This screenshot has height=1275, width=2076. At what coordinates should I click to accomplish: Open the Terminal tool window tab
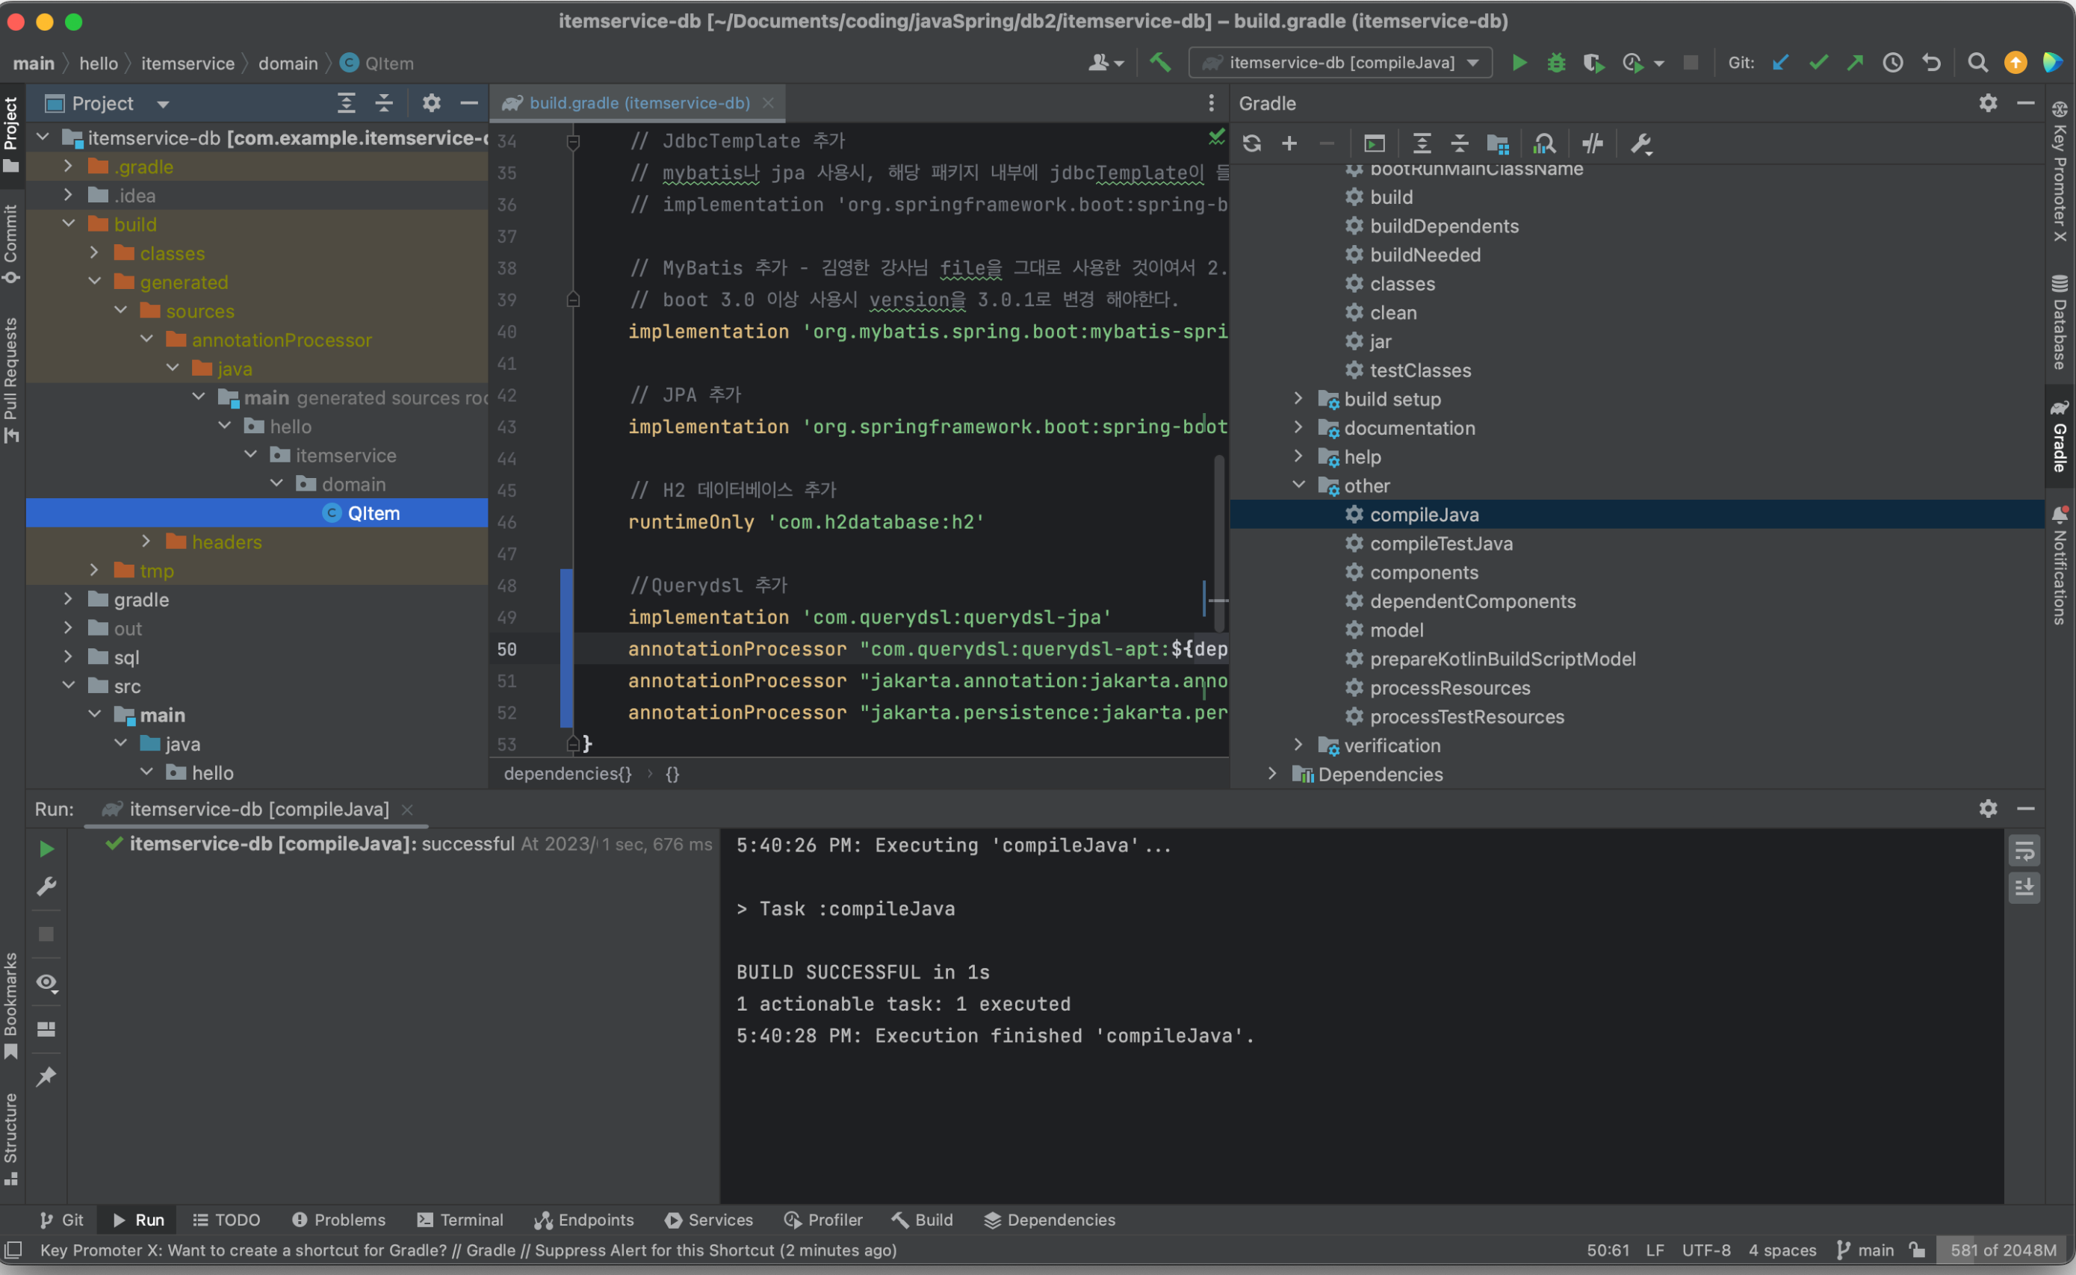tap(460, 1220)
